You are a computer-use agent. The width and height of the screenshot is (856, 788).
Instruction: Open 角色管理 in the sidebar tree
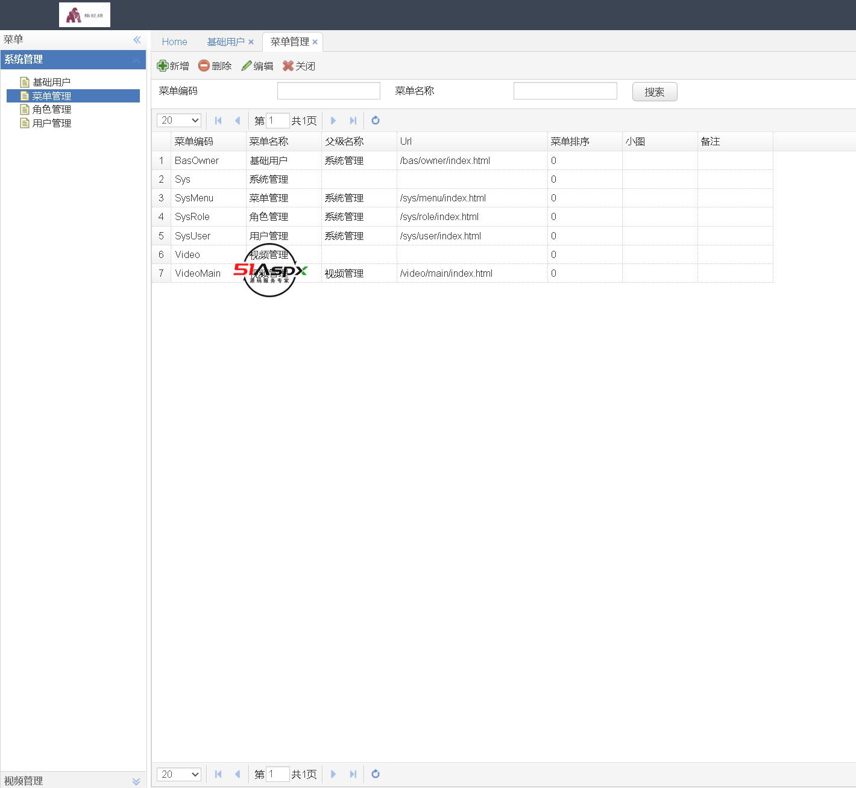coord(51,109)
